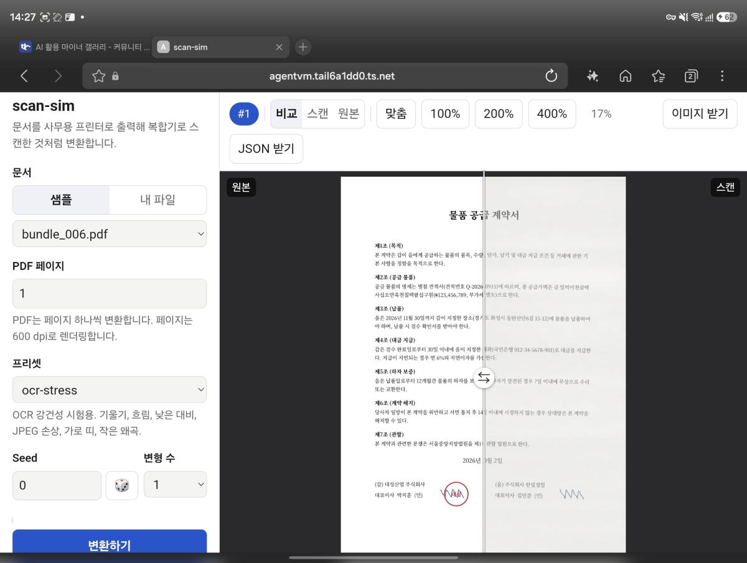Open the browser three-dot menu

[722, 76]
